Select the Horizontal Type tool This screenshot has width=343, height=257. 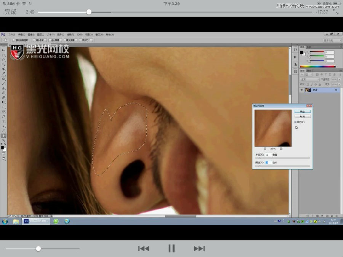[3, 121]
